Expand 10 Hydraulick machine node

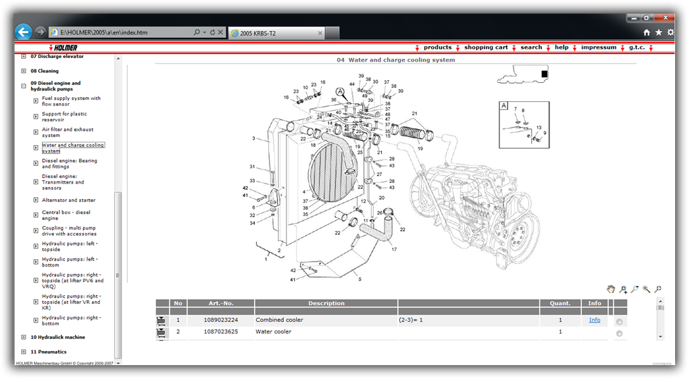click(x=24, y=337)
